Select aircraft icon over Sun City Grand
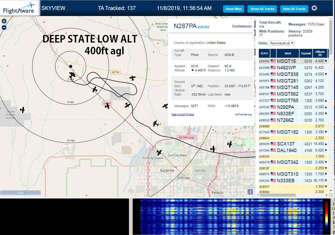 click(x=159, y=152)
